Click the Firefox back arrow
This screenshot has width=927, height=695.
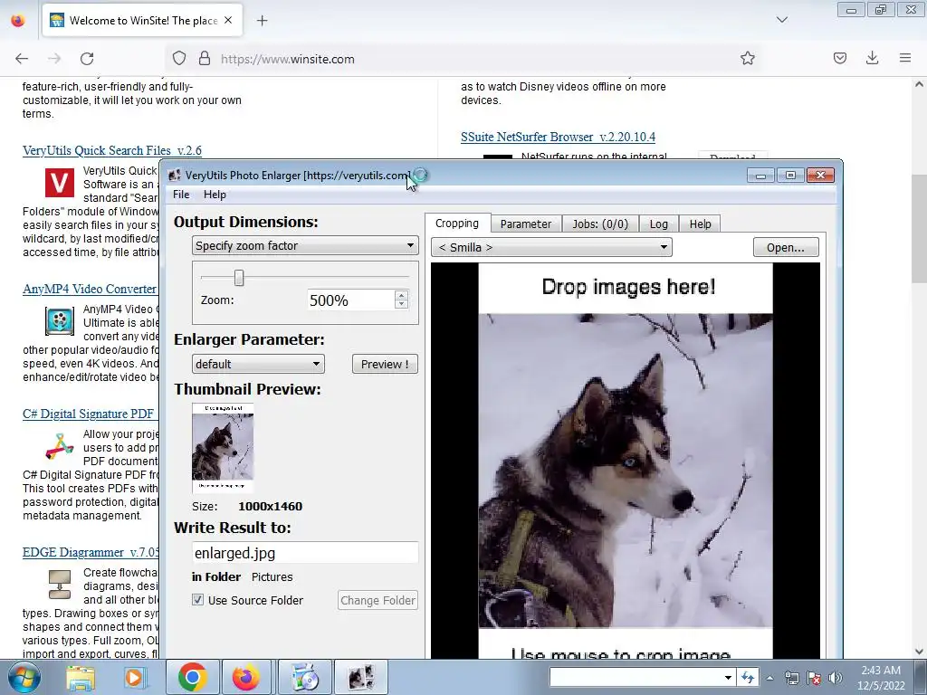pyautogui.click(x=22, y=59)
